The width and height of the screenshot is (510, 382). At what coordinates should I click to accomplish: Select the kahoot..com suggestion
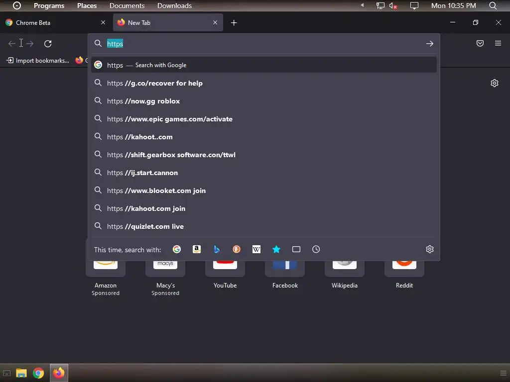click(x=264, y=137)
